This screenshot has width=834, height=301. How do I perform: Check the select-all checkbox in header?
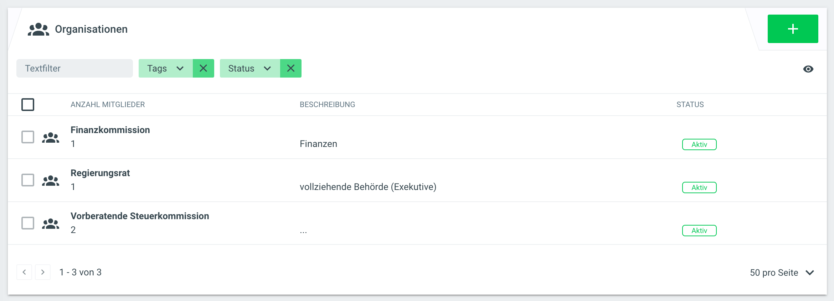[28, 105]
